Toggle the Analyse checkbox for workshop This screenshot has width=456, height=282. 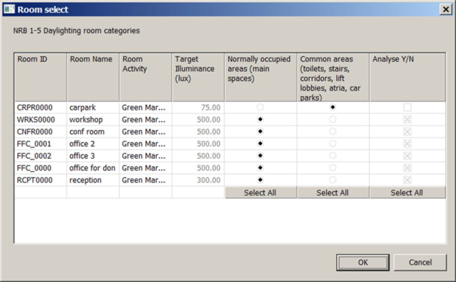point(407,119)
